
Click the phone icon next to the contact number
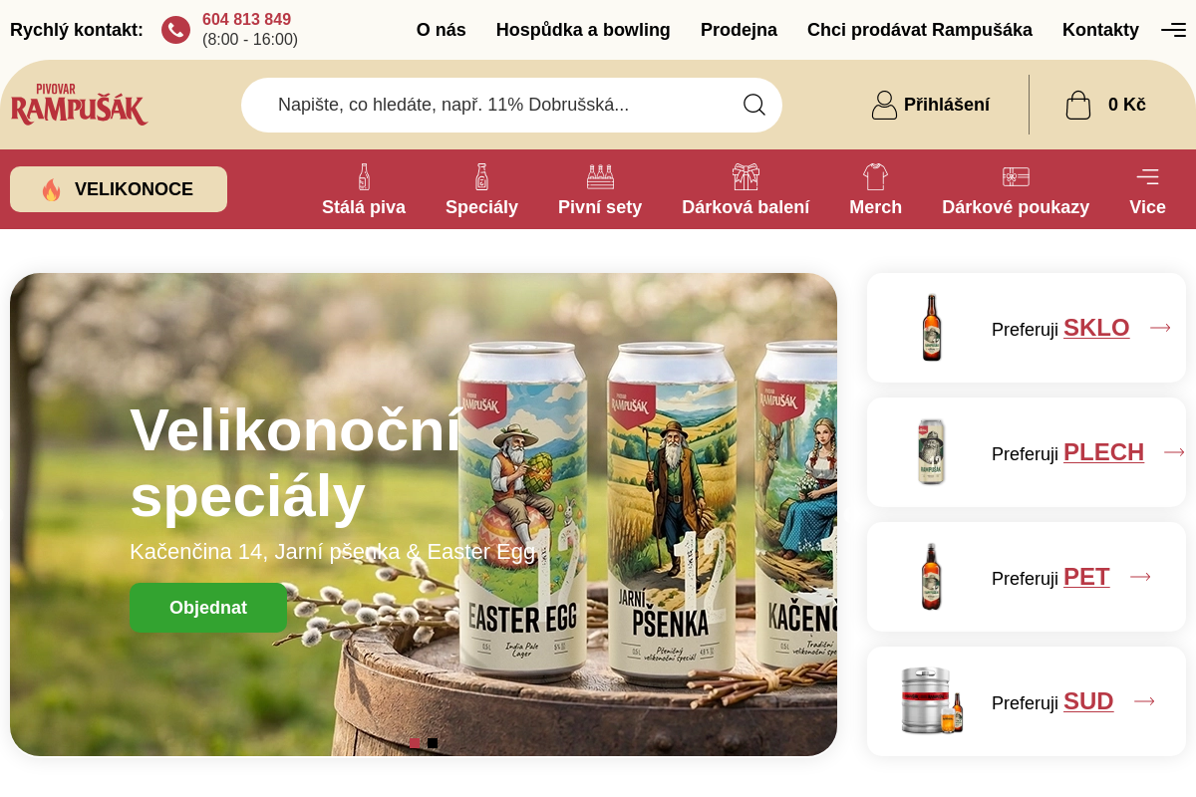tap(175, 30)
